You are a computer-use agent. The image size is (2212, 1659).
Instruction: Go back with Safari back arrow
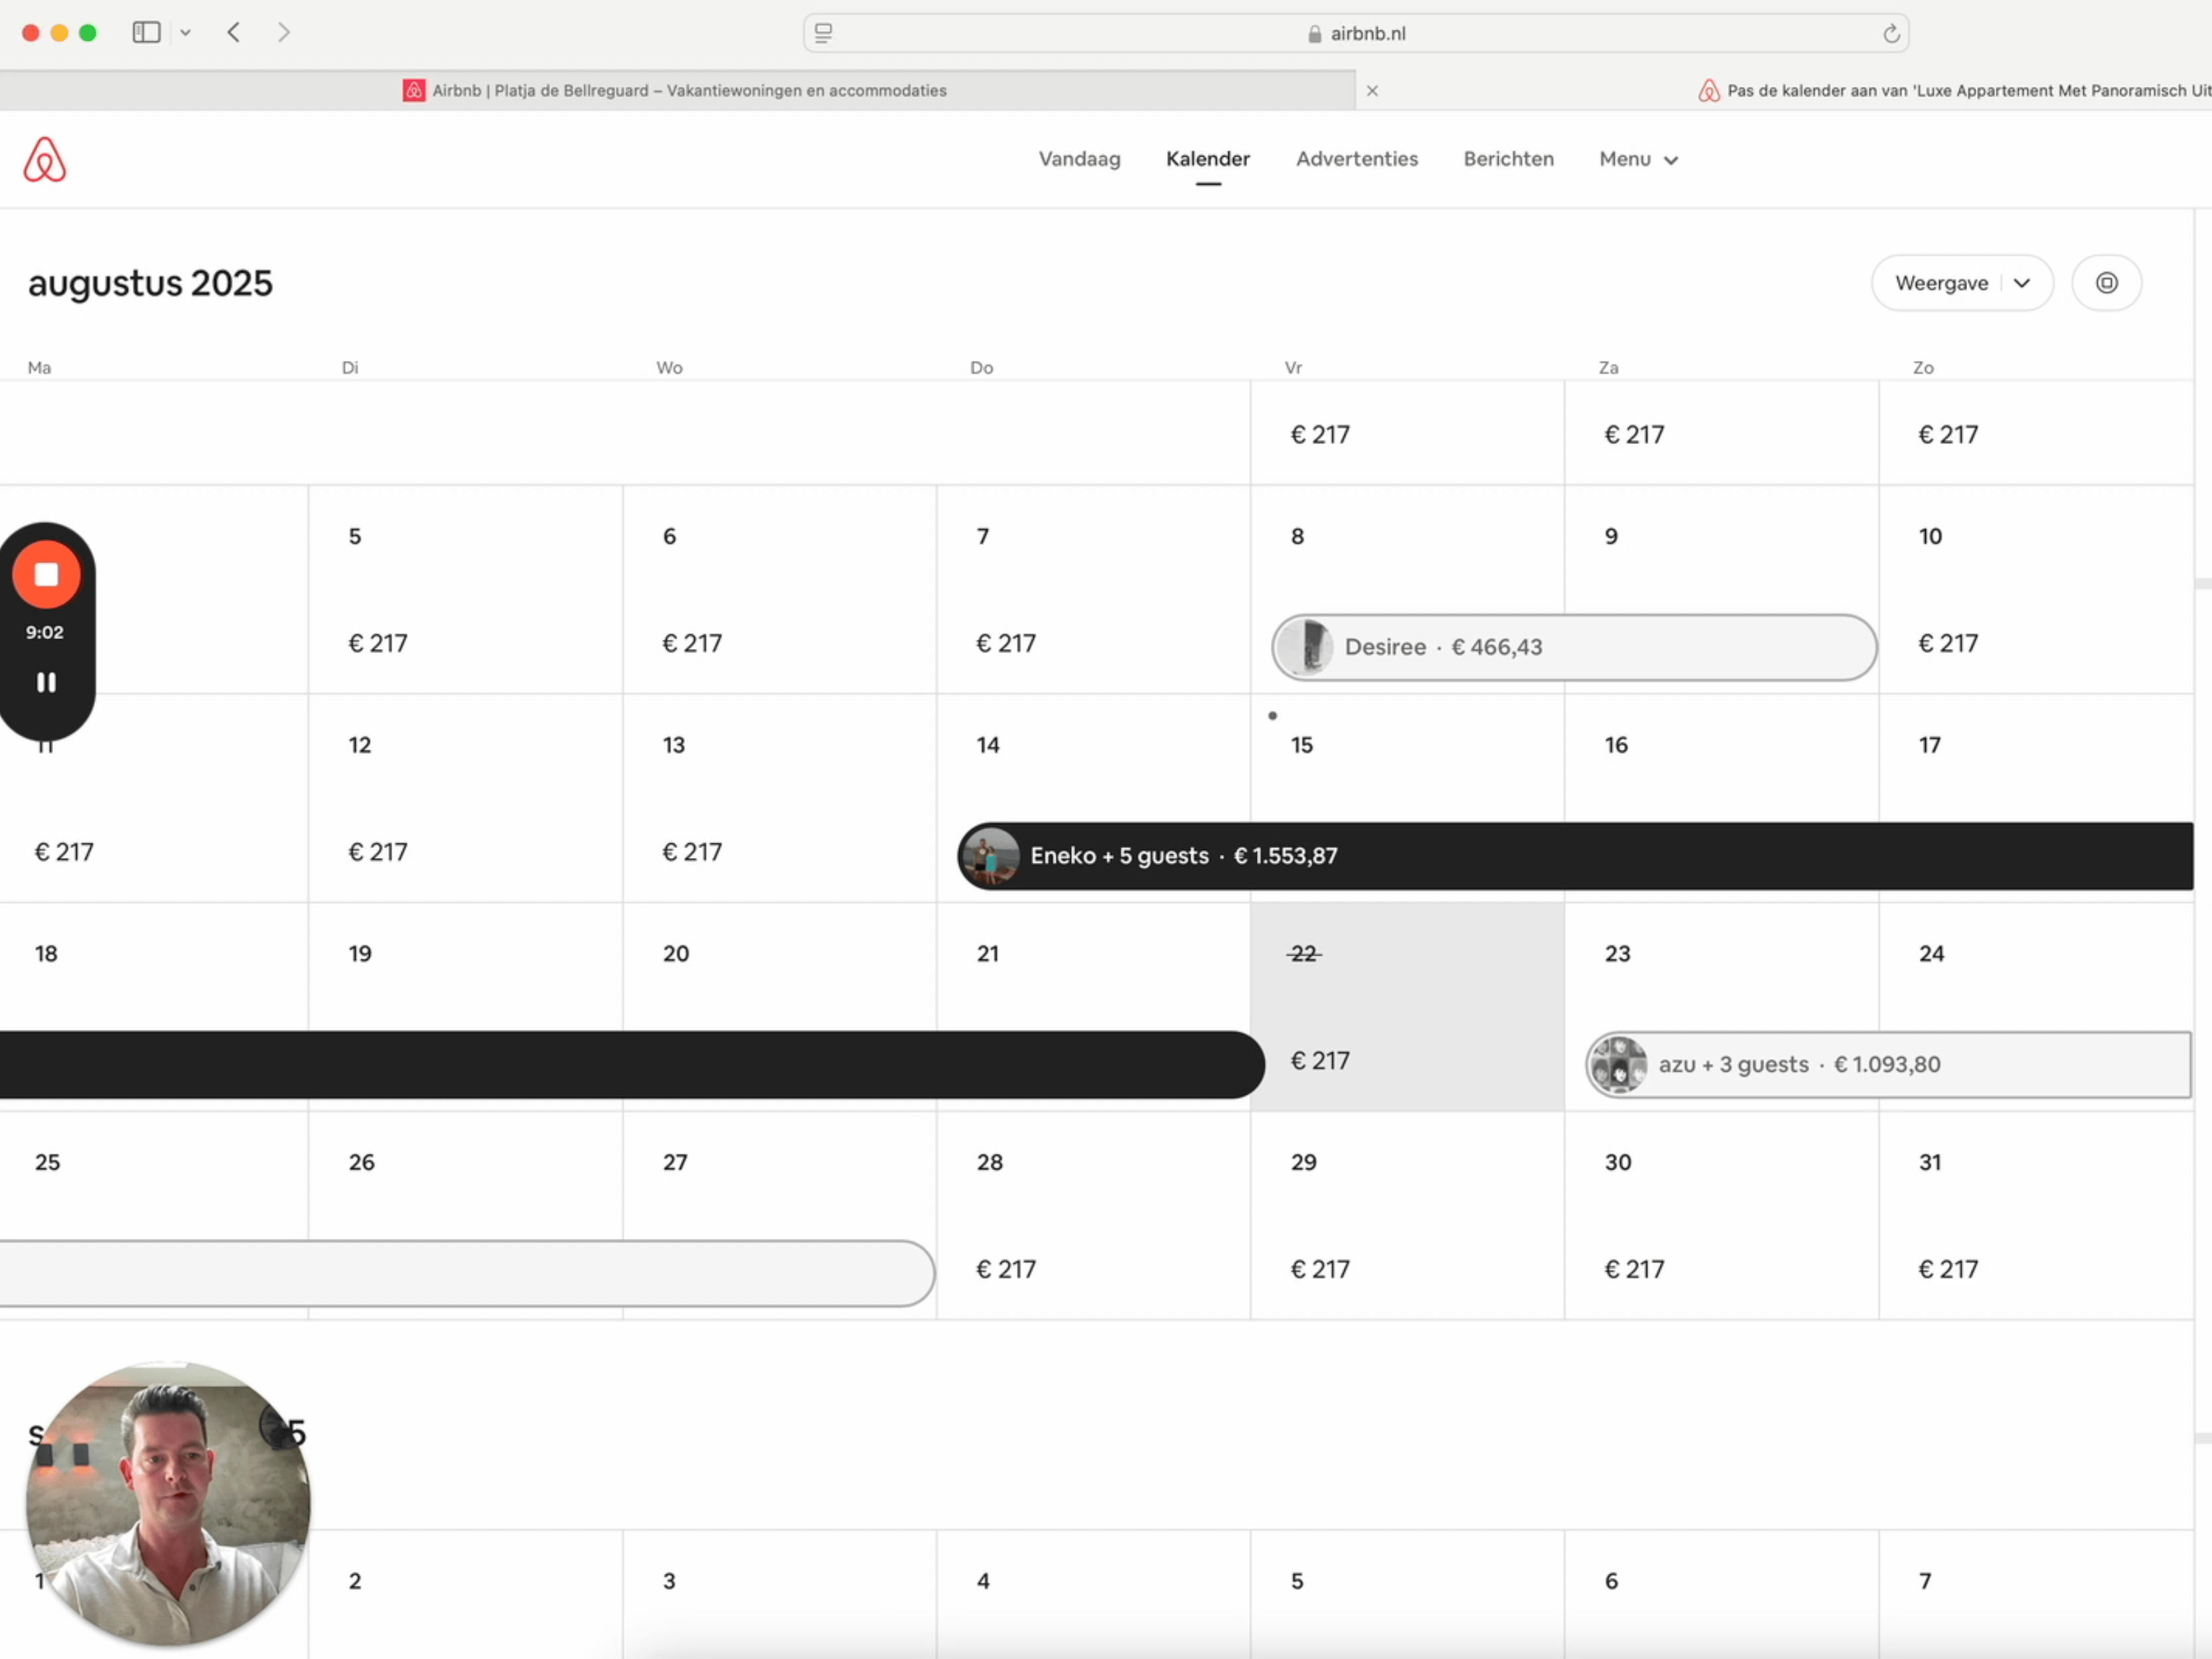point(234,33)
